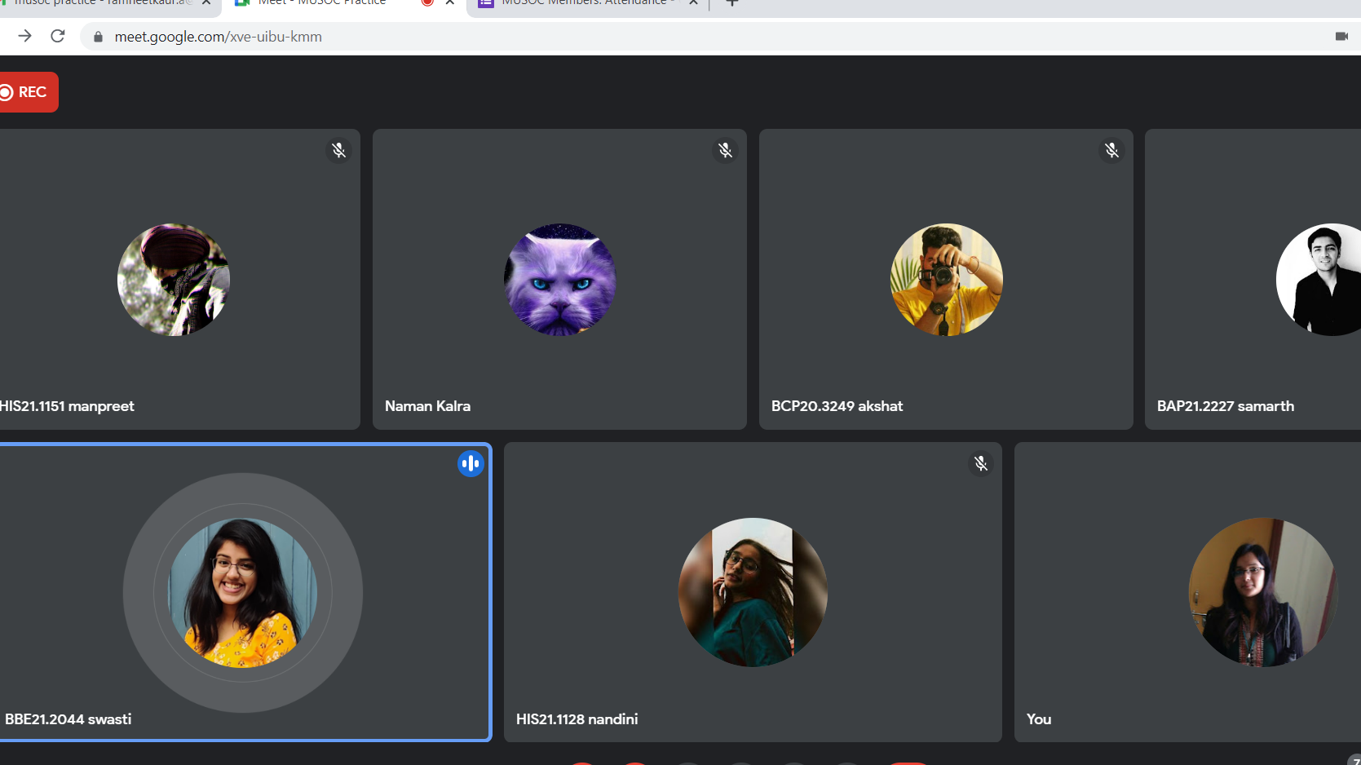Click muted mic icon on Naman Kalra's tile

click(x=725, y=150)
